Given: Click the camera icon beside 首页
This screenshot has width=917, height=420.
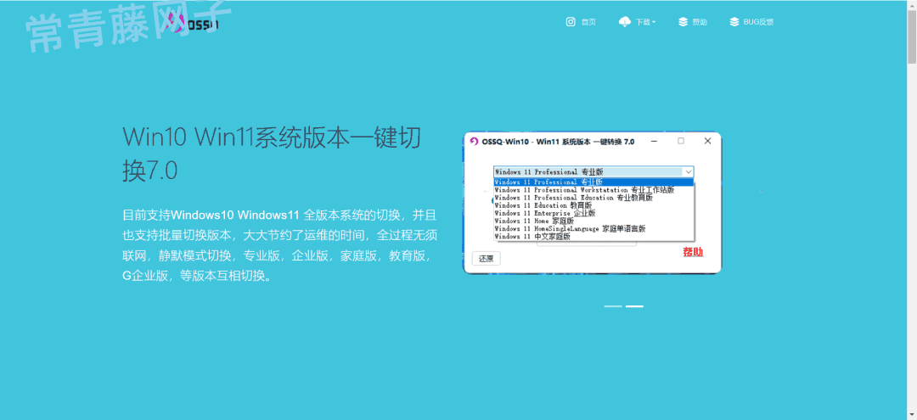Looking at the screenshot, I should pos(571,22).
